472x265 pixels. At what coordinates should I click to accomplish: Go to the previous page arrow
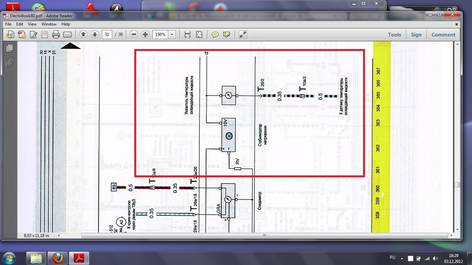[84, 34]
